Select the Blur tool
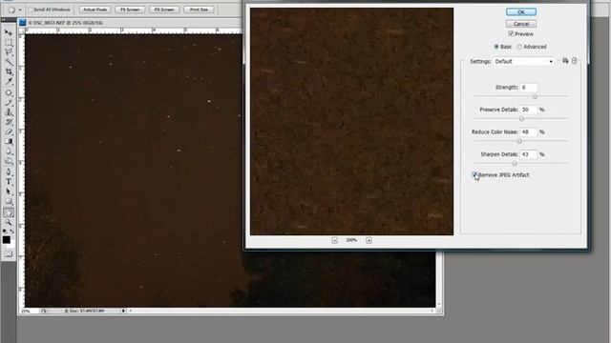 [9, 151]
